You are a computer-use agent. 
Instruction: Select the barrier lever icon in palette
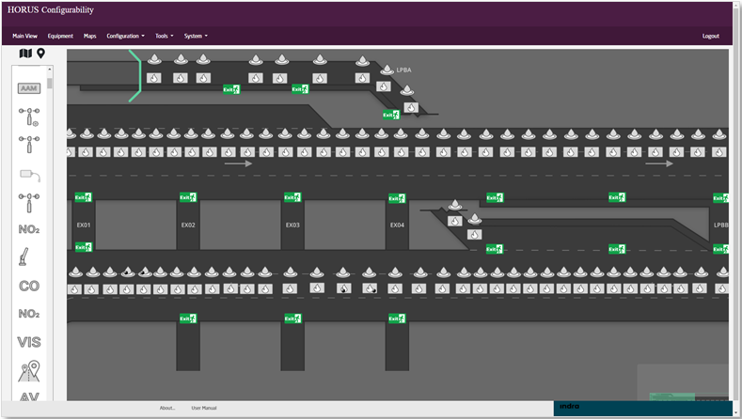pyautogui.click(x=24, y=256)
